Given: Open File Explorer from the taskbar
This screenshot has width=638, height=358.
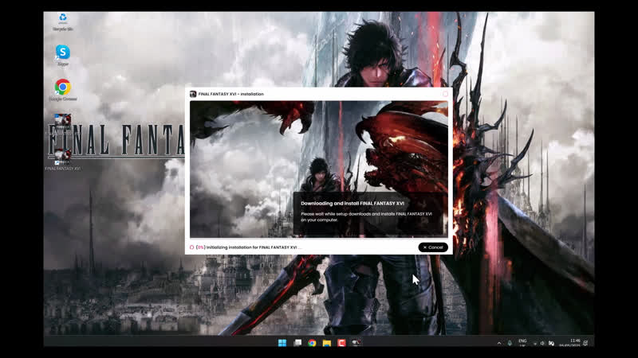Looking at the screenshot, I should click(327, 343).
